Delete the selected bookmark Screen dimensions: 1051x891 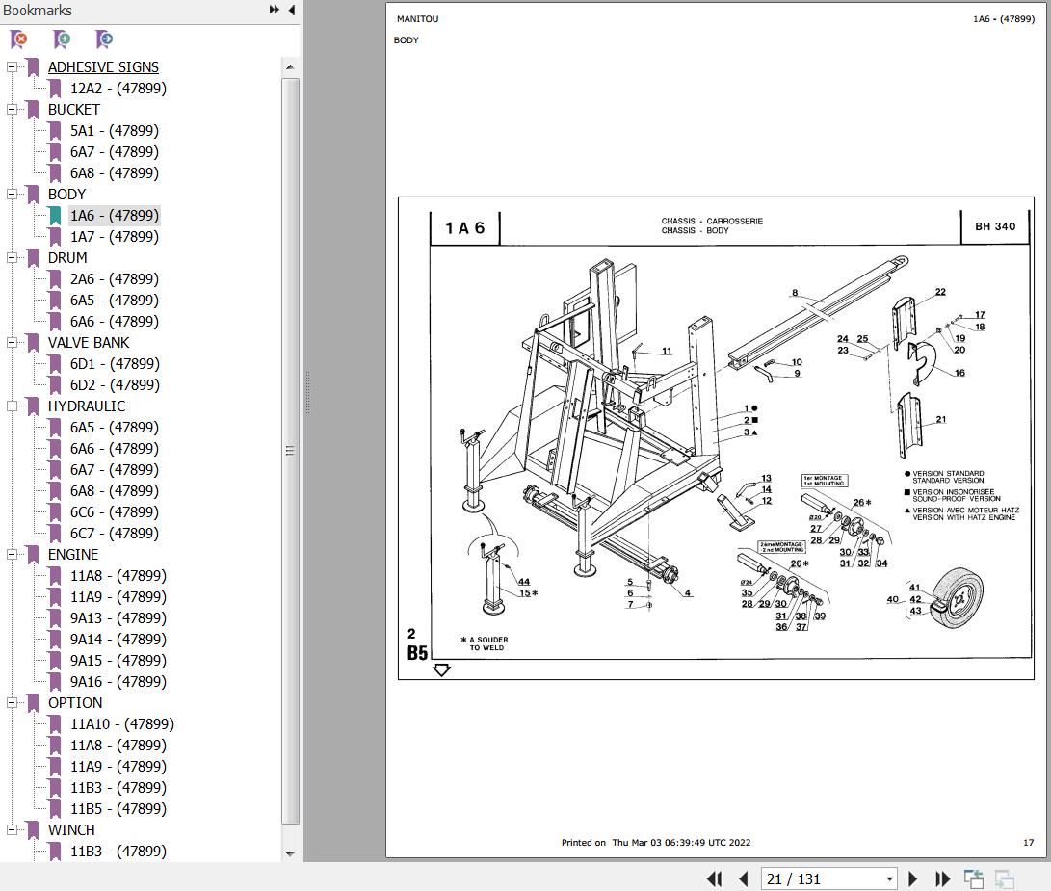coord(18,39)
